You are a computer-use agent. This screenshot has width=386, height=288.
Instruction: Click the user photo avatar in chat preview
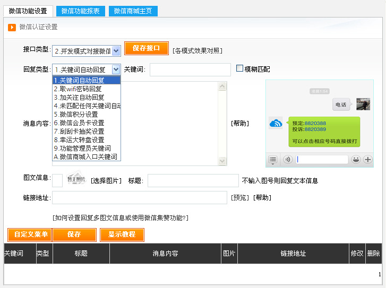click(x=363, y=104)
